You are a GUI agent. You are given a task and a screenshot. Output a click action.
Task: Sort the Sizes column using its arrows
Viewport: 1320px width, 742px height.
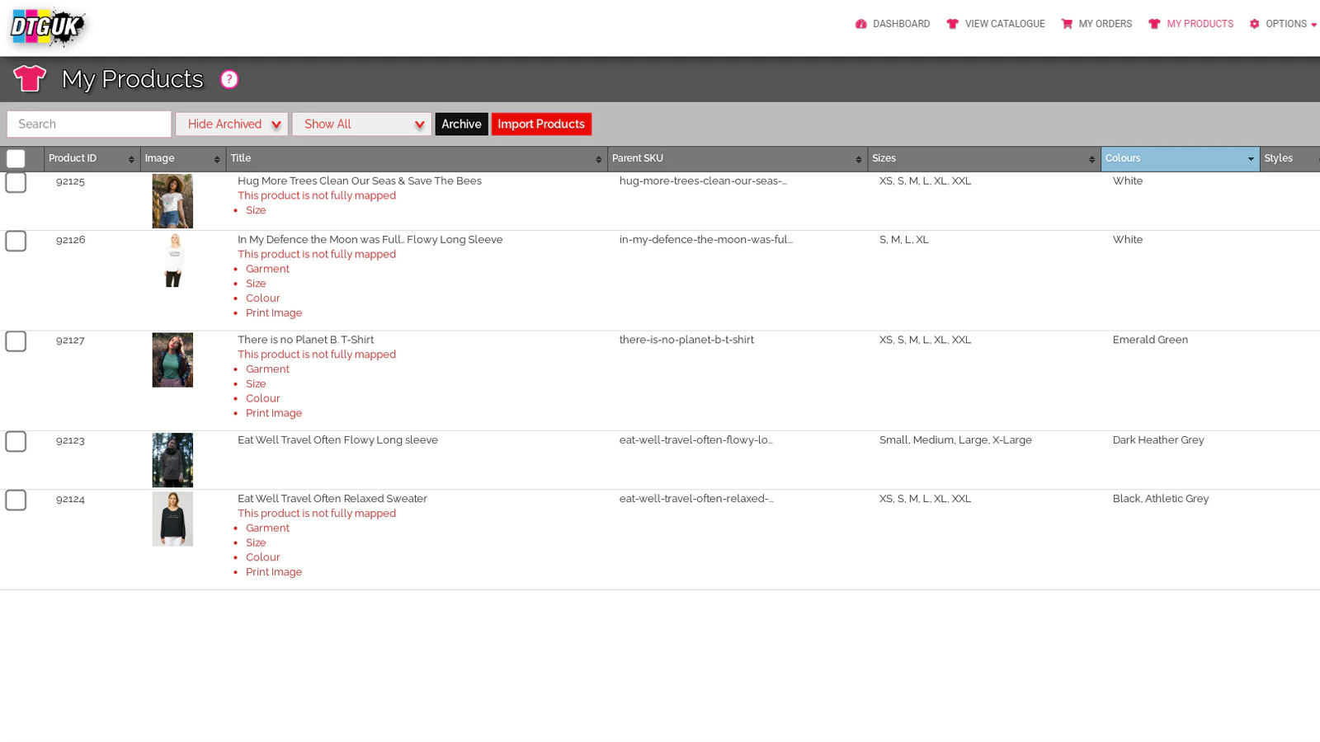[1091, 159]
